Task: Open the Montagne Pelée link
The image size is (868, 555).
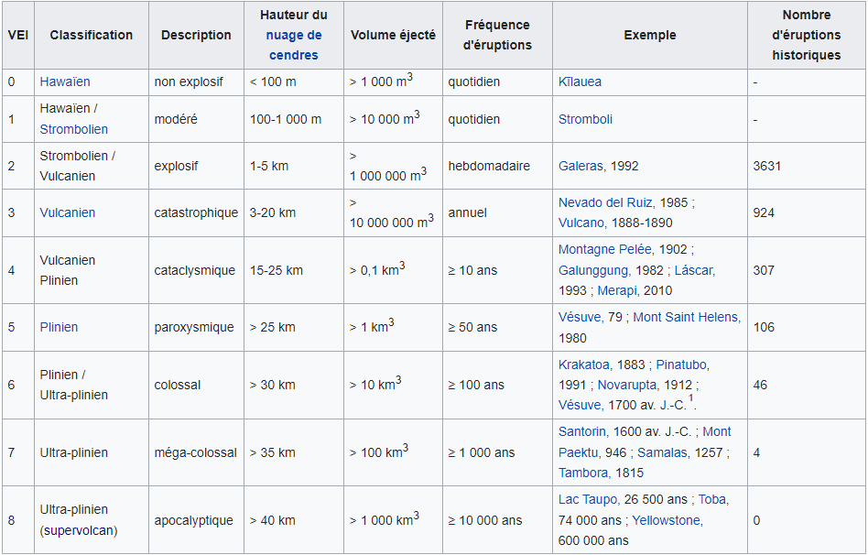Action: 604,249
